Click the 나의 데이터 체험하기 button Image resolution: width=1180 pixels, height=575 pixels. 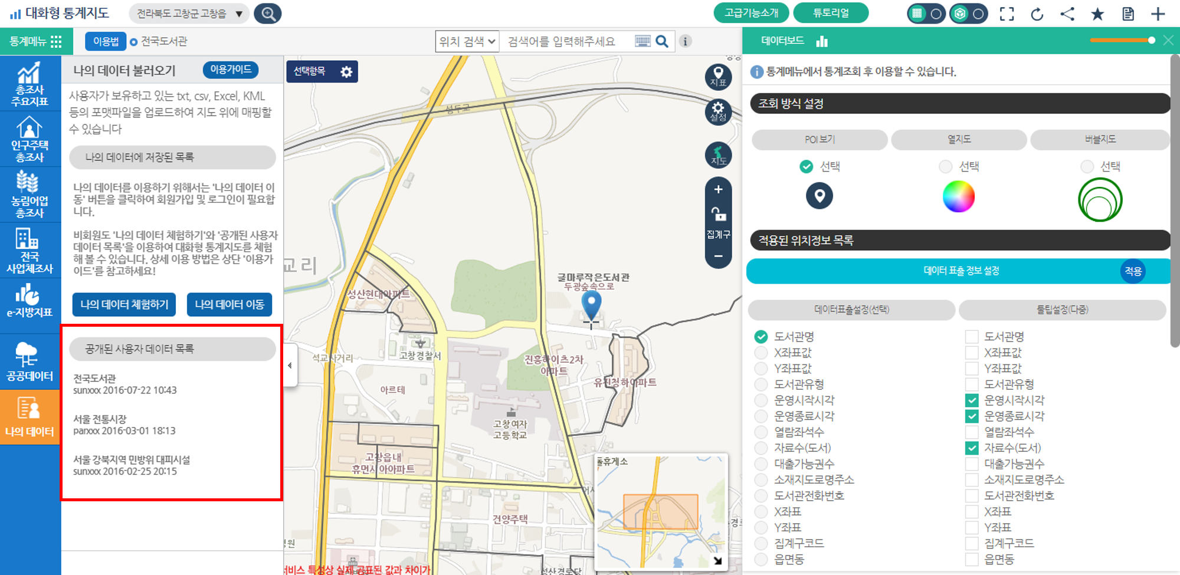tap(124, 304)
